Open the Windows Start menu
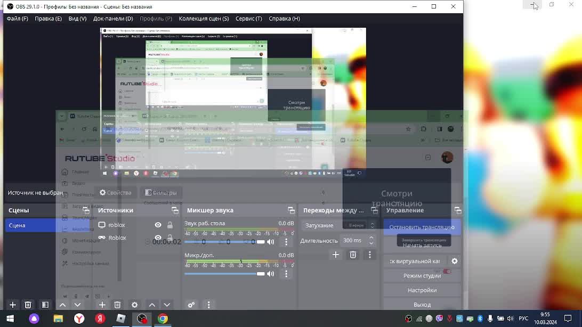582x327 pixels. 10,318
